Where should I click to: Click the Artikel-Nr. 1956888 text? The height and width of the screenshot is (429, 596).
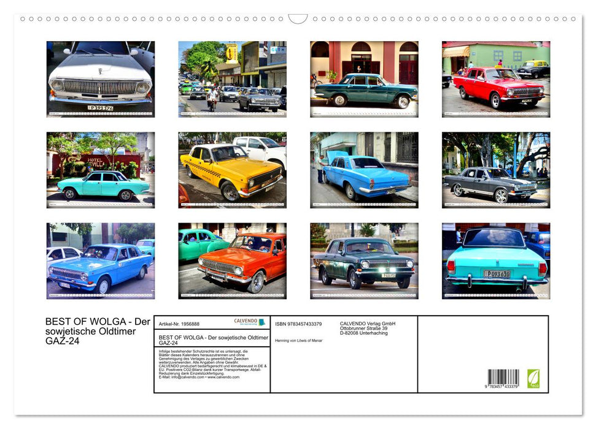[x=179, y=324]
